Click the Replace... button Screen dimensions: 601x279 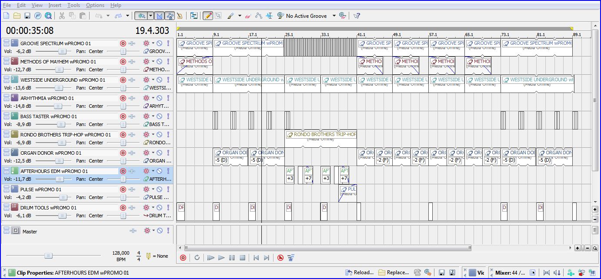tap(394, 272)
